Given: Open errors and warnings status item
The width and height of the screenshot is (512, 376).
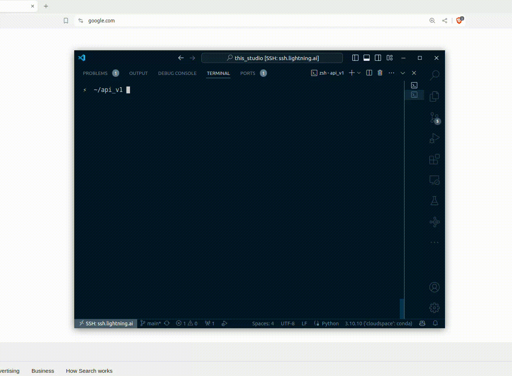Looking at the screenshot, I should coord(187,324).
